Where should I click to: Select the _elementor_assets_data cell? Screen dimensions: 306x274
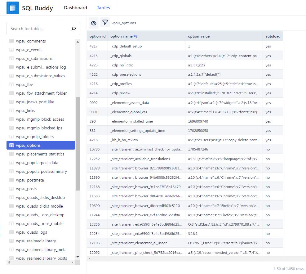[x=146, y=103]
